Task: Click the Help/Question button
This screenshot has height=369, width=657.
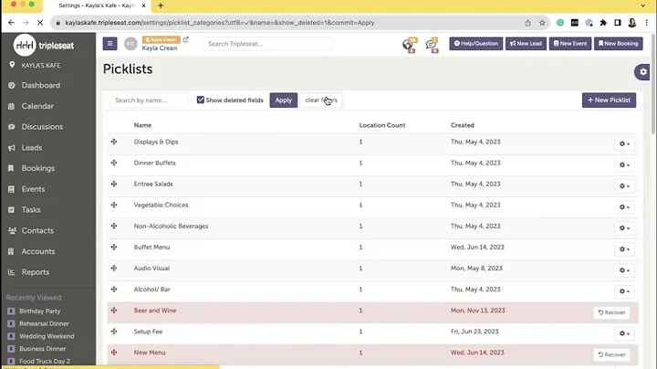Action: click(x=476, y=44)
